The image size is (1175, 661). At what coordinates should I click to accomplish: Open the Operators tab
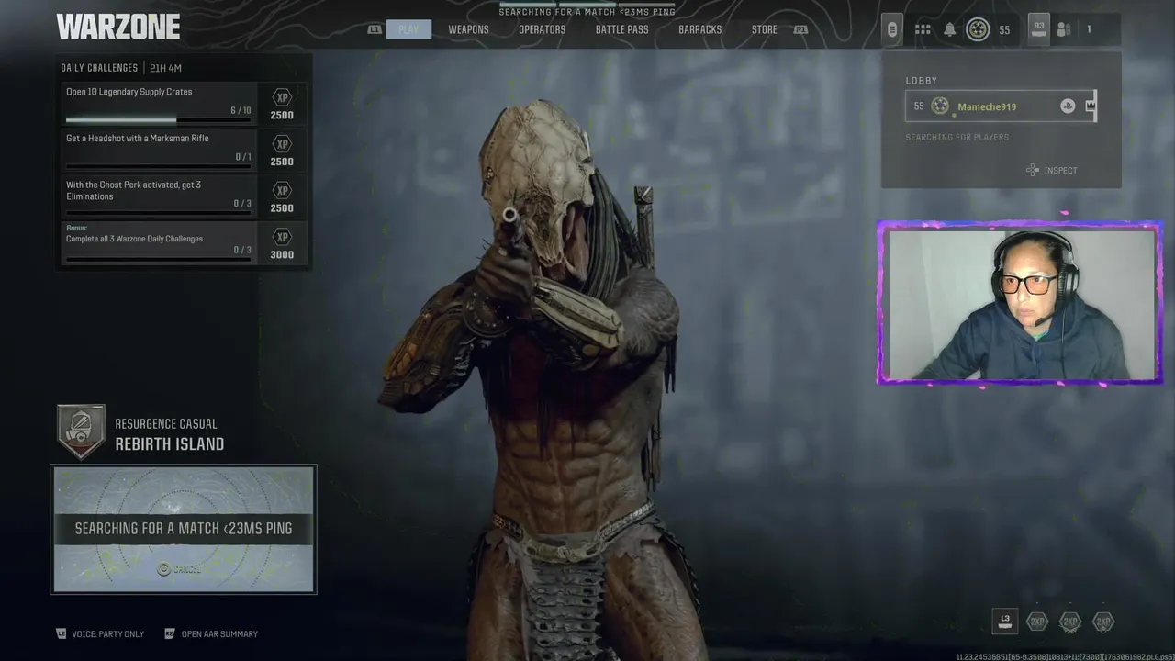[x=542, y=29]
